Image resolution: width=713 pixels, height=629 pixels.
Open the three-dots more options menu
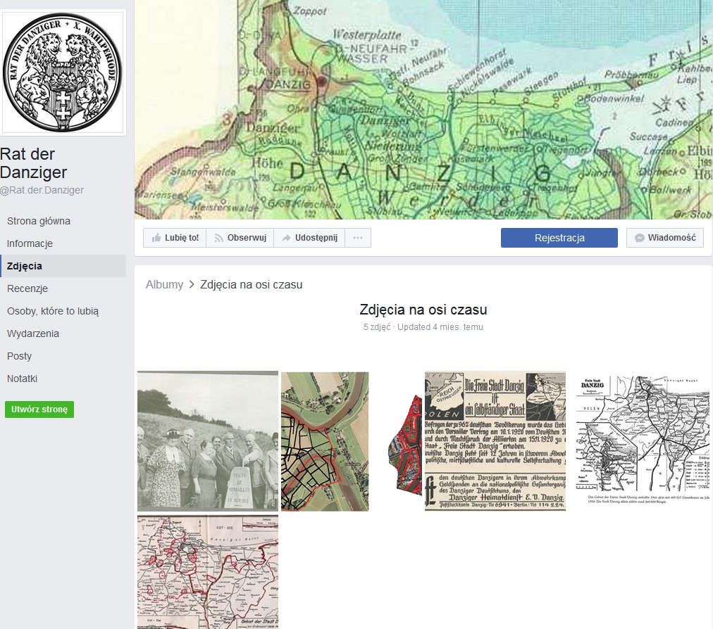(358, 238)
